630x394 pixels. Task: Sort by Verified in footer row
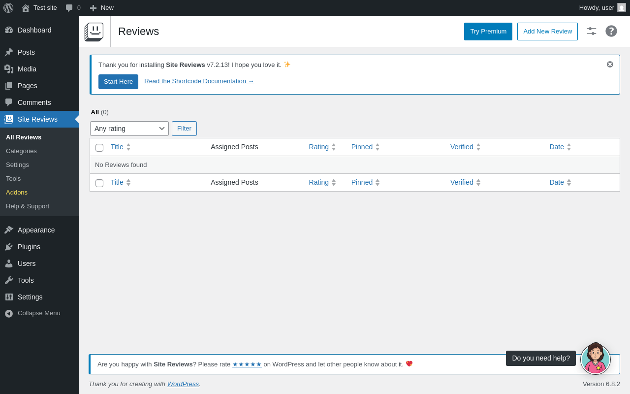click(466, 182)
